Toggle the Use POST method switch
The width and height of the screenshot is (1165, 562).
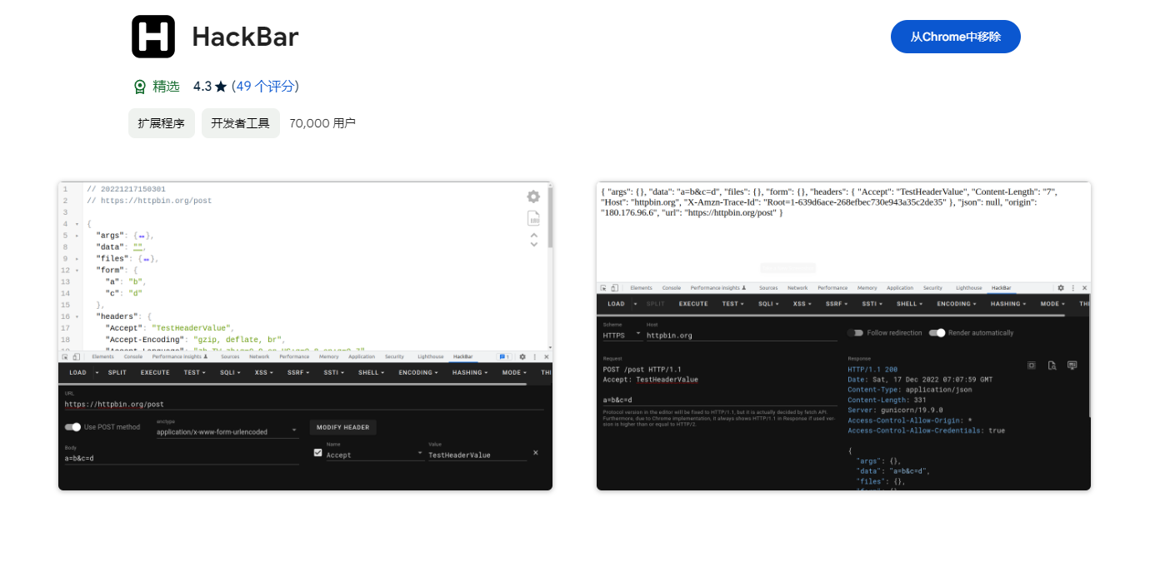click(73, 427)
